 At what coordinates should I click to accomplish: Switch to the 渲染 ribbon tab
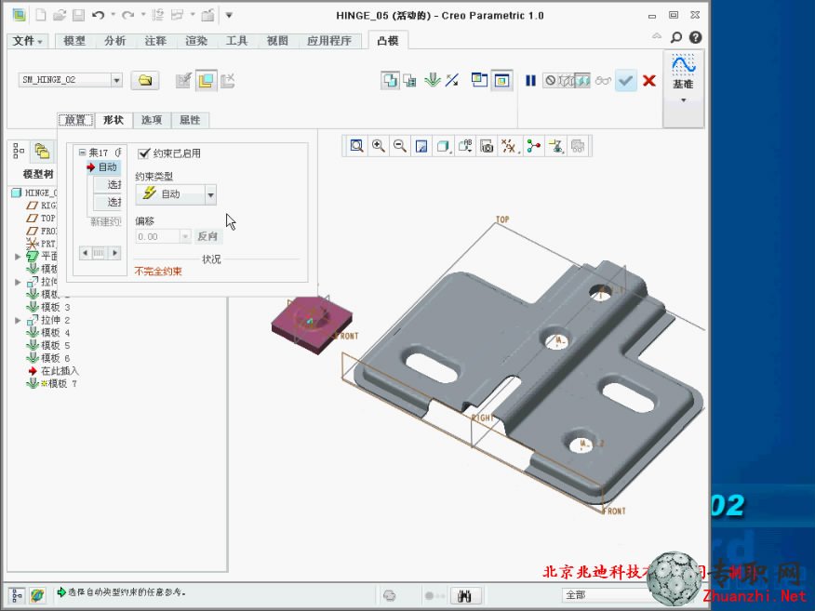[196, 41]
